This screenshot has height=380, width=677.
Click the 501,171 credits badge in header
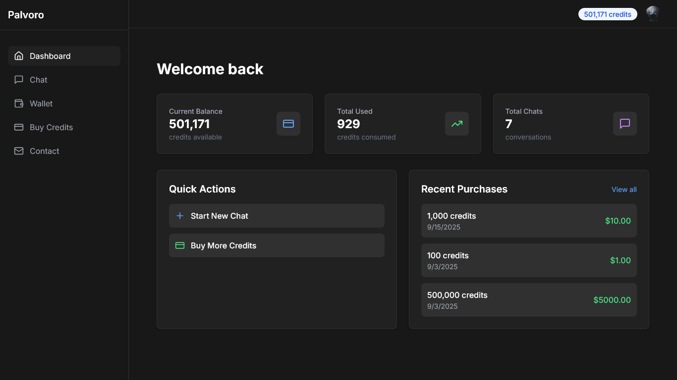[608, 14]
